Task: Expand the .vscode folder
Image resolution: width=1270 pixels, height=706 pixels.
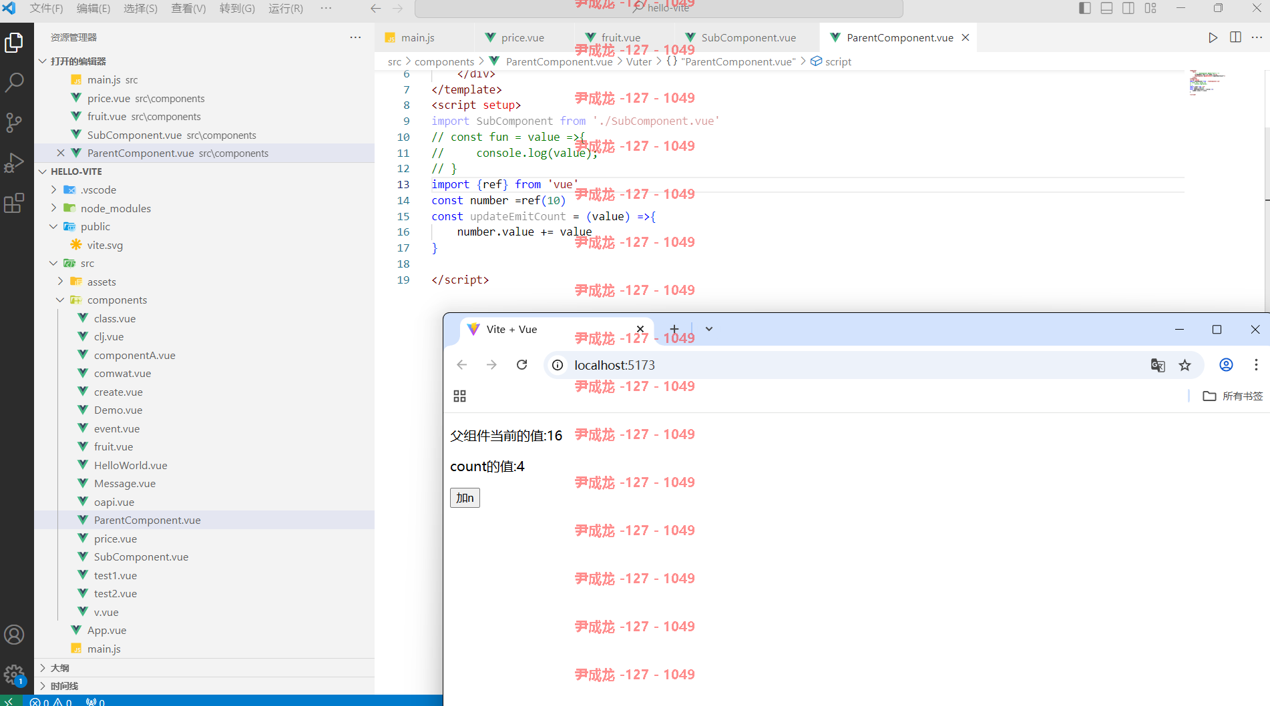Action: [x=54, y=190]
